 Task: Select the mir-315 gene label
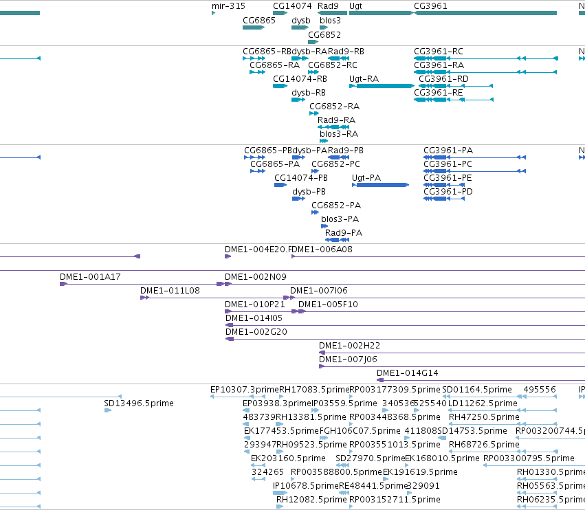click(228, 6)
